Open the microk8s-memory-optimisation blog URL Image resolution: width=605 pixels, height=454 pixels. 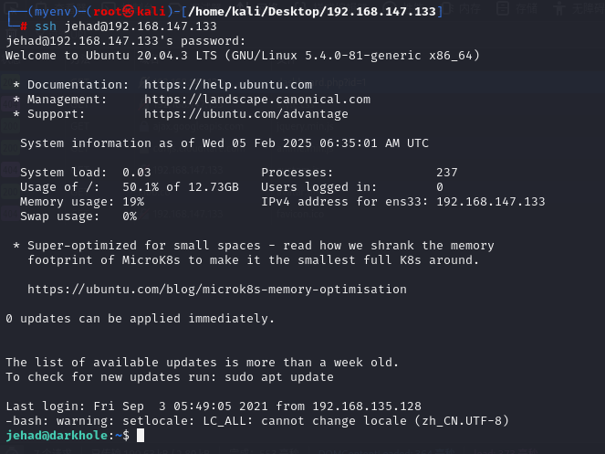[216, 290]
